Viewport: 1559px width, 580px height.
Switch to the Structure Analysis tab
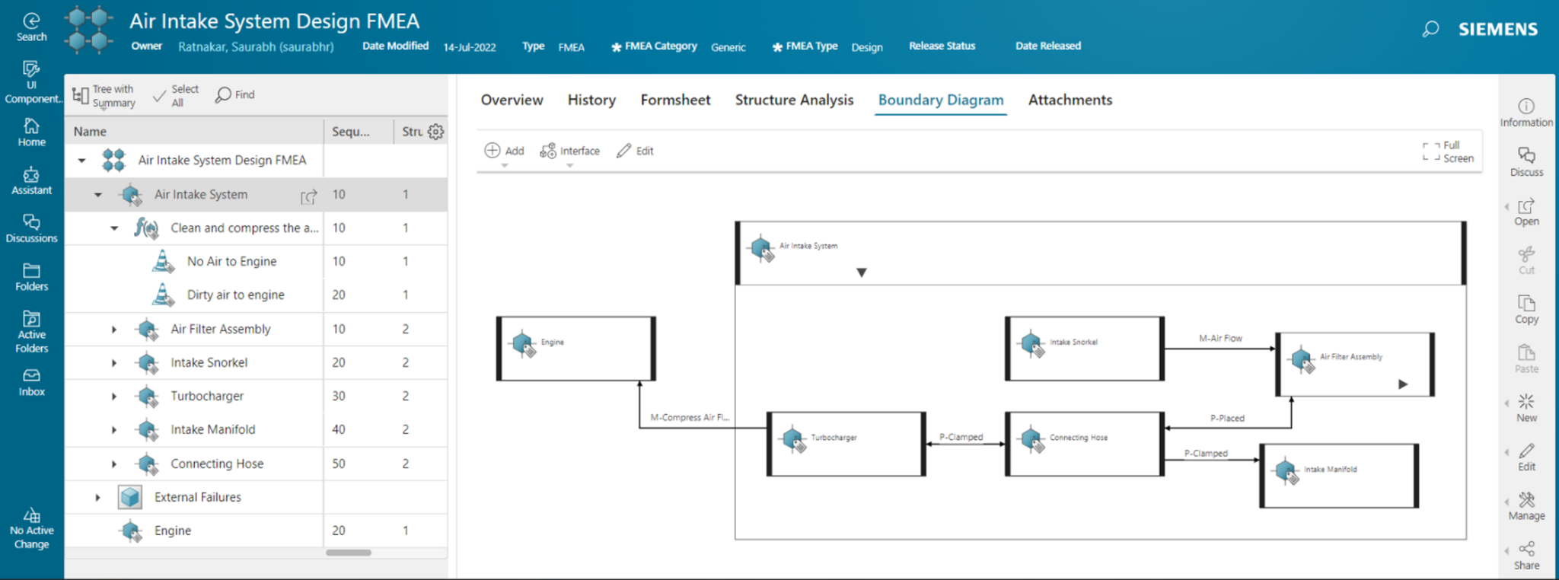[794, 100]
